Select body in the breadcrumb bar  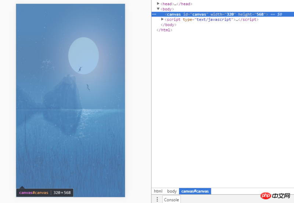[172, 191]
